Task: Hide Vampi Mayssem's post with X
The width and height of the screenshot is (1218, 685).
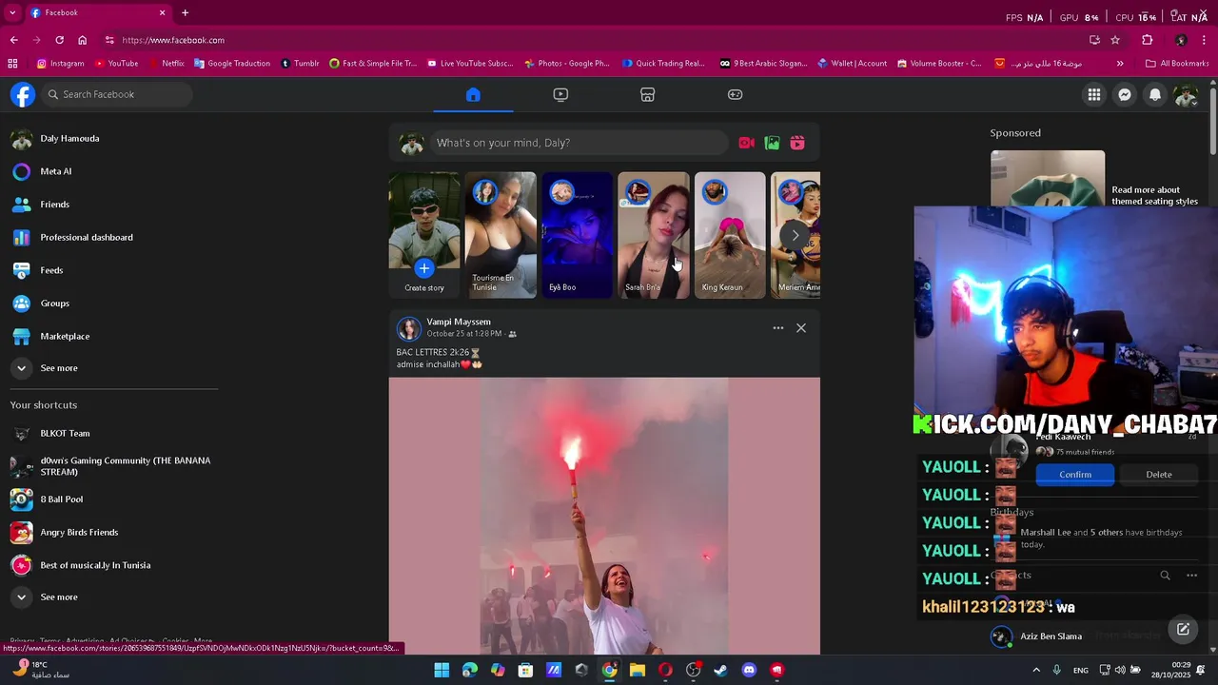Action: 801,328
